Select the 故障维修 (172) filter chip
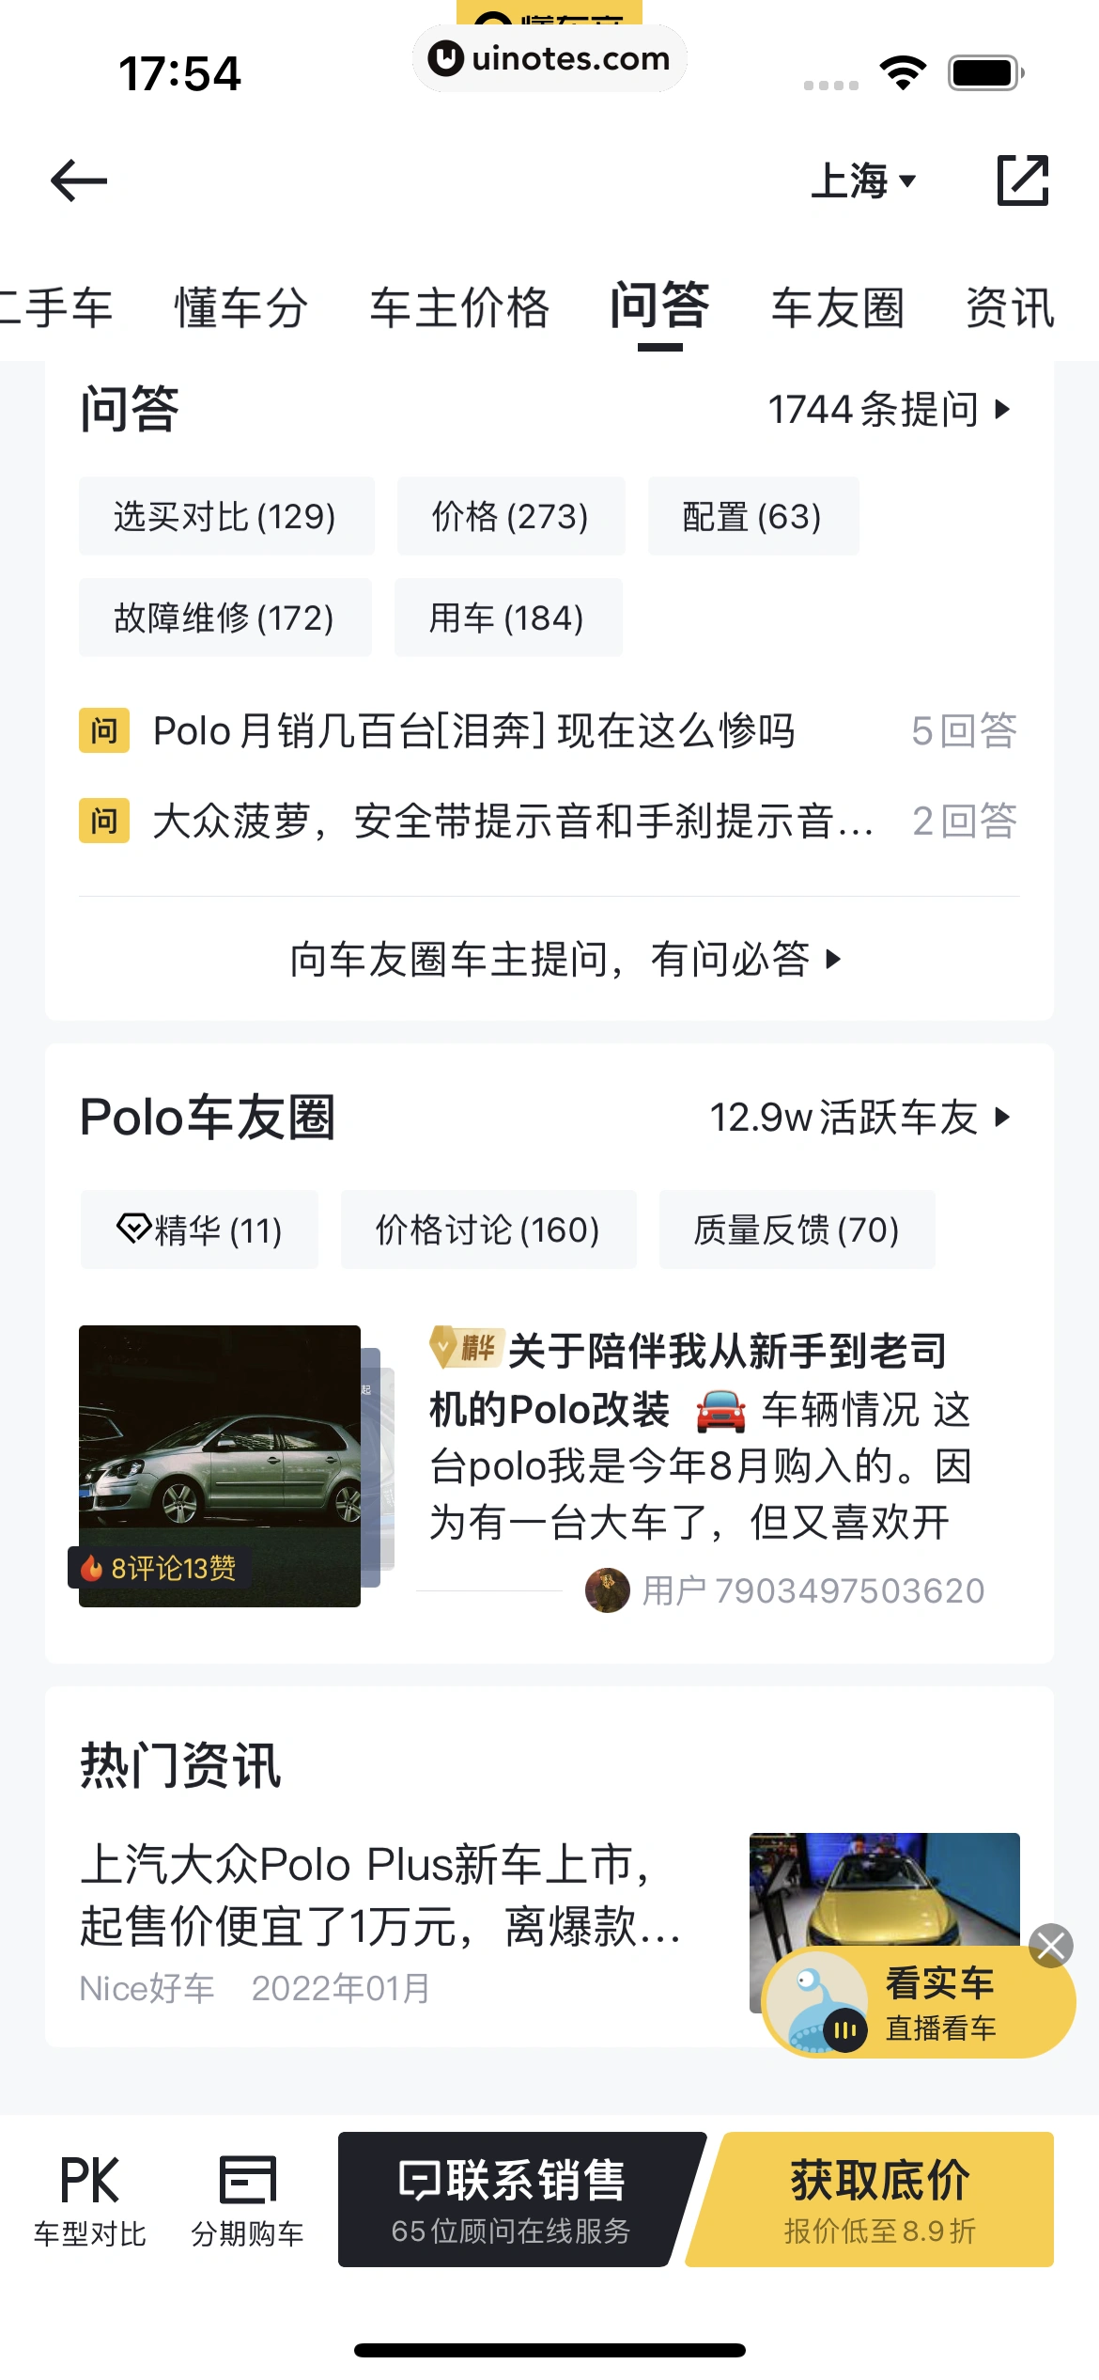This screenshot has height=2380, width=1099. (224, 618)
